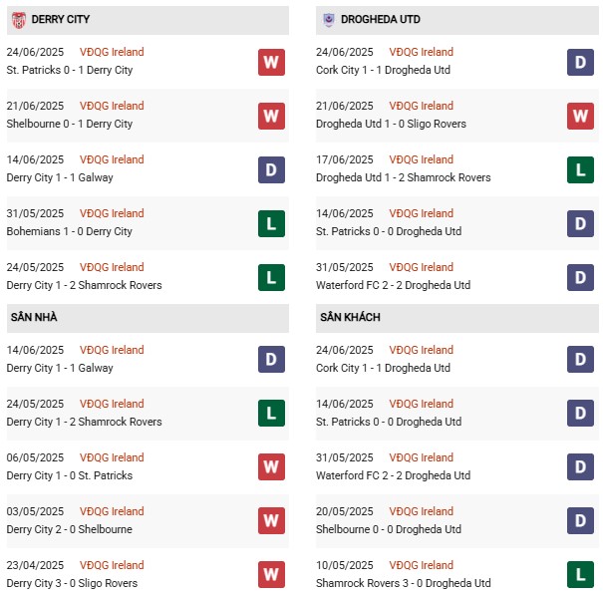Click the Waterford FC 2-2 Drogheda Utd away result
Viewport: 603px width, 595px height.
pyautogui.click(x=393, y=475)
